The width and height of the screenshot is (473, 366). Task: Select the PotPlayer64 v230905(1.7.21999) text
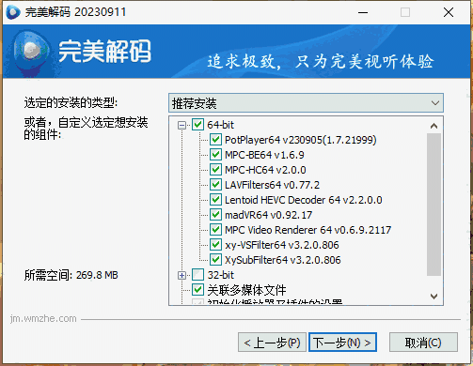[x=301, y=140]
